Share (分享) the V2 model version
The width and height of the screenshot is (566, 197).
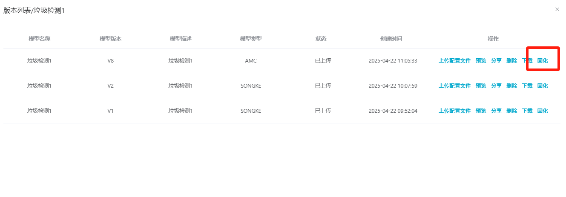click(496, 86)
